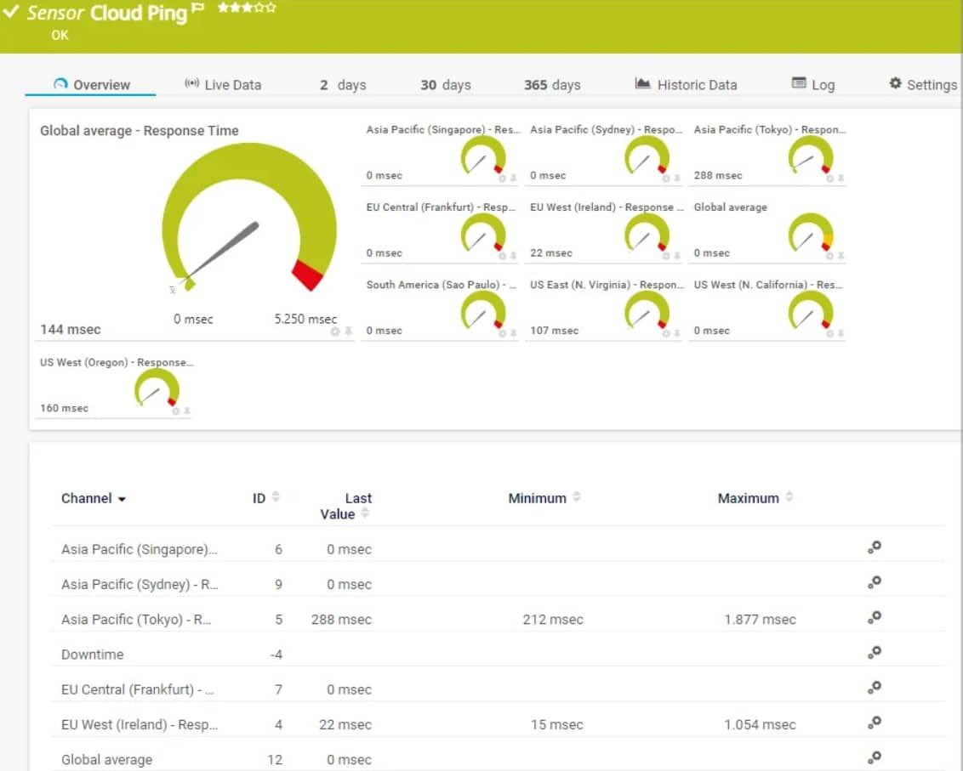The width and height of the screenshot is (963, 771).
Task: Sort table by Channel column arrow
Action: pyautogui.click(x=122, y=499)
